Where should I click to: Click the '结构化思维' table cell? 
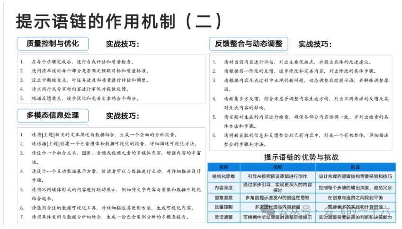click(x=223, y=176)
